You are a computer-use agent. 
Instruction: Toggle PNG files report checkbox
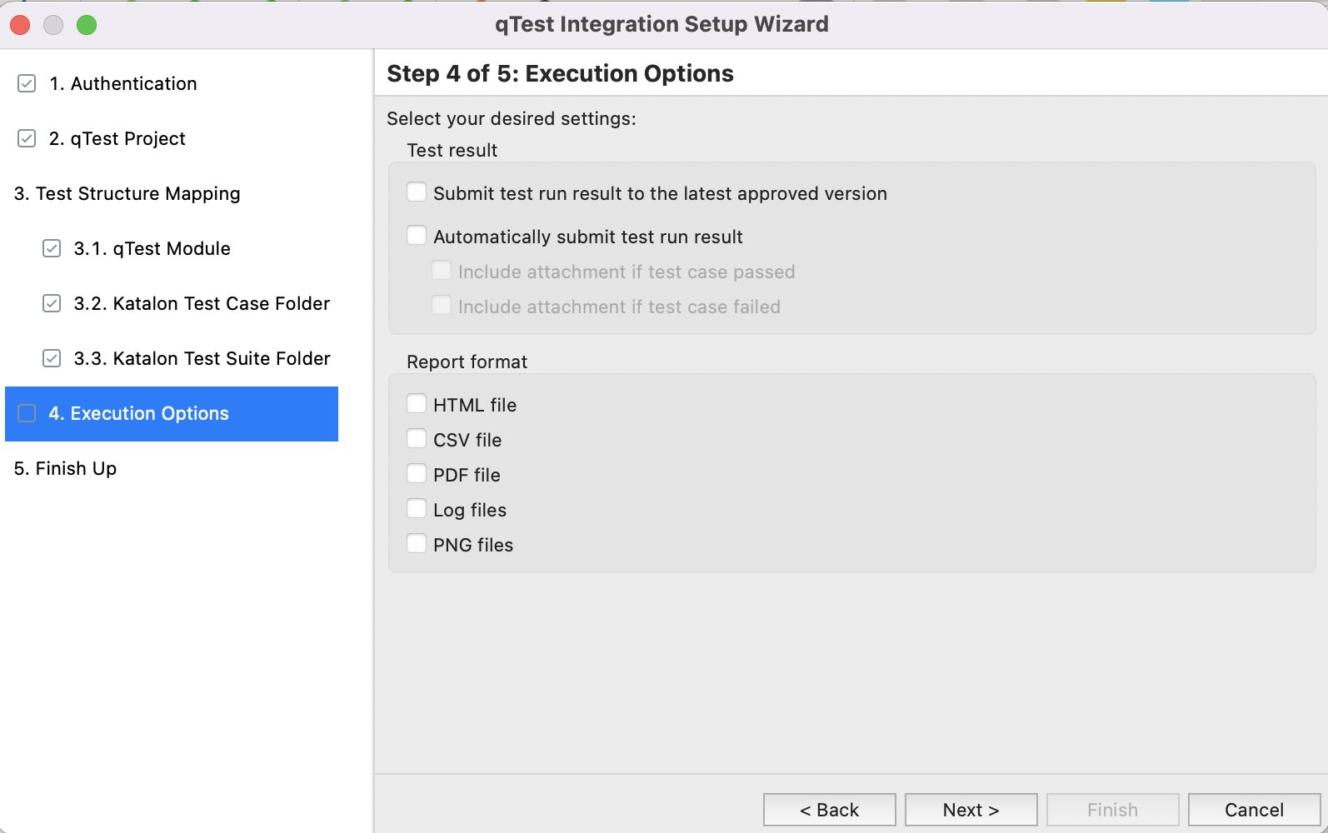point(417,544)
